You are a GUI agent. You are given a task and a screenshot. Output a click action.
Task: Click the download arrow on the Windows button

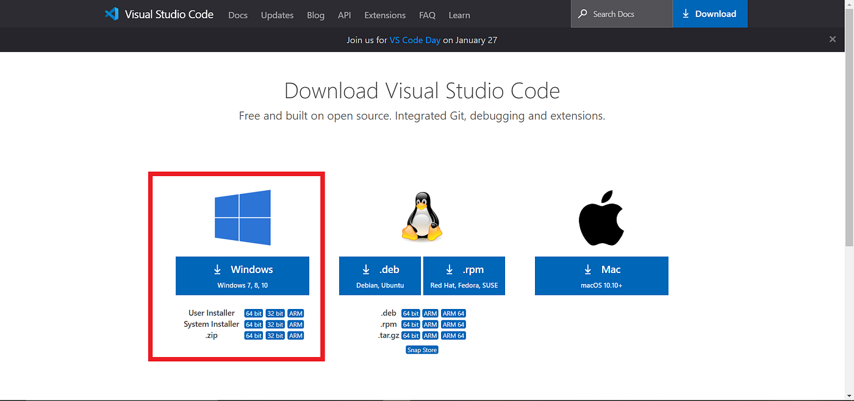coord(217,269)
